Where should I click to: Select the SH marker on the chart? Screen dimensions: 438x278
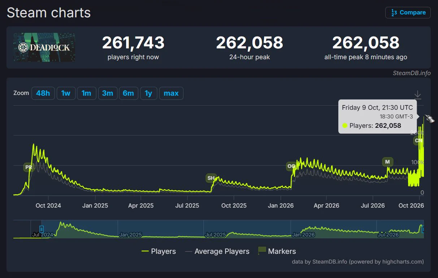coord(211,178)
